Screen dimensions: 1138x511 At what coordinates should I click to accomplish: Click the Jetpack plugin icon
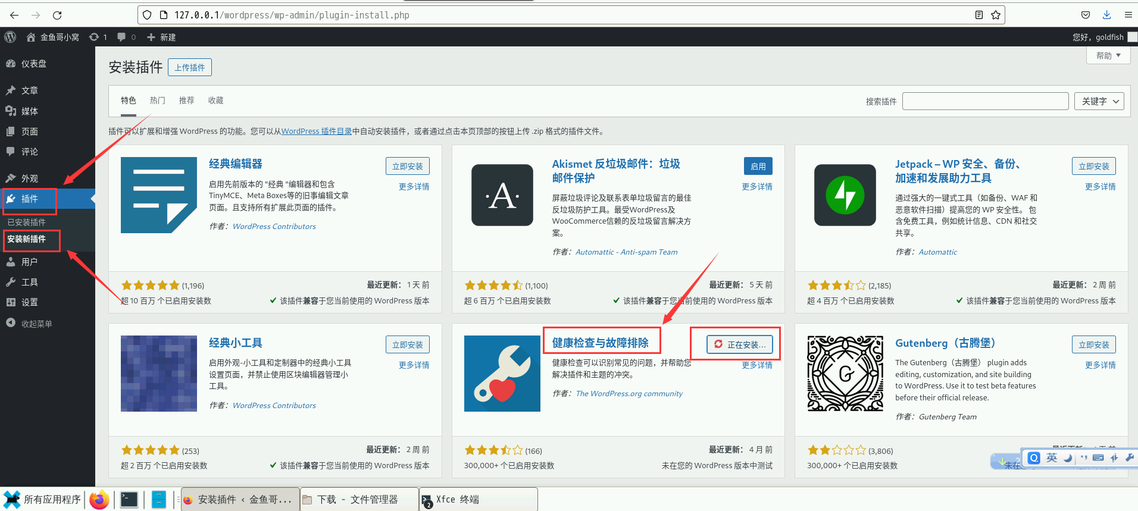point(845,195)
